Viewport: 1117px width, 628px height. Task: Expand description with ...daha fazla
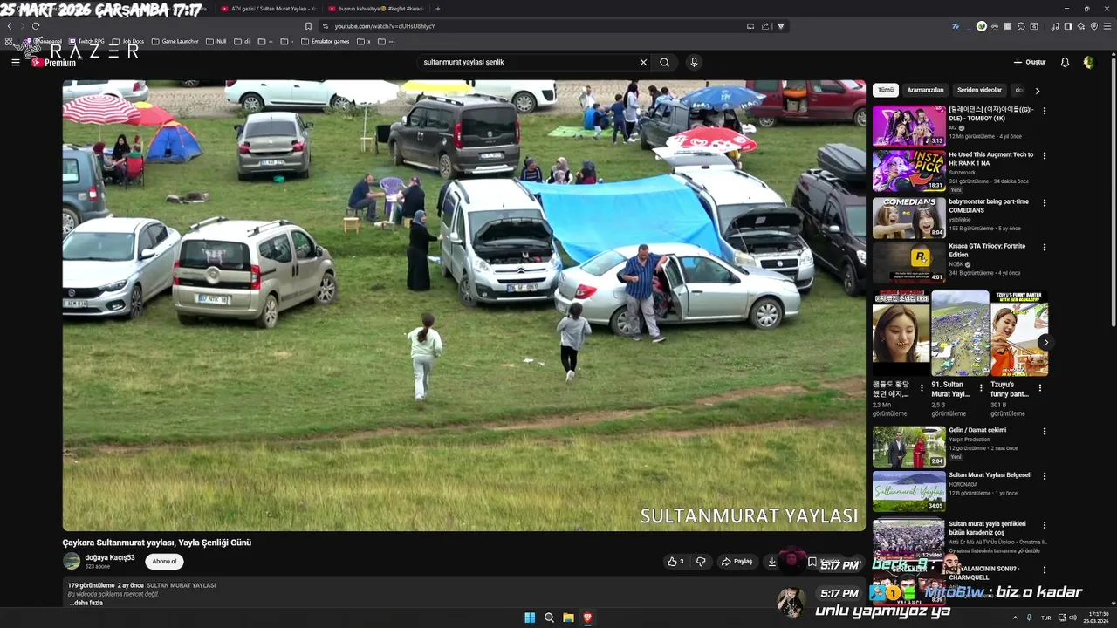coord(86,603)
